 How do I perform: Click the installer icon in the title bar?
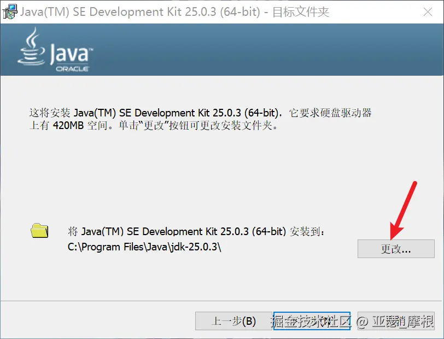(9, 12)
